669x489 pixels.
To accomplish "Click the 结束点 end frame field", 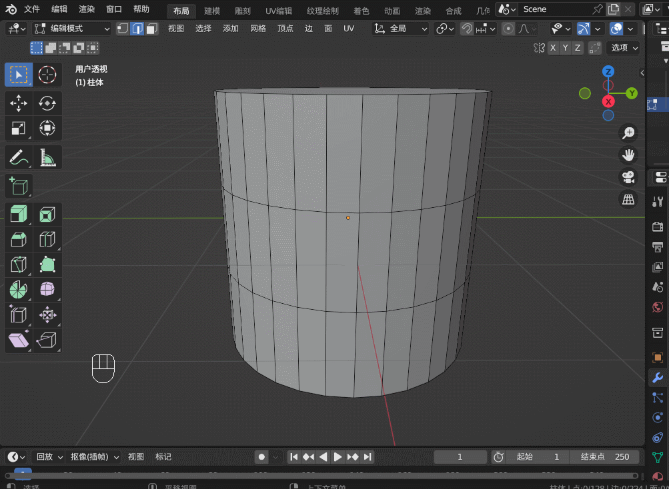I will (x=606, y=456).
